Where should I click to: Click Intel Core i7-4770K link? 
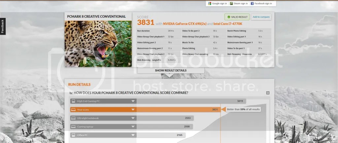[x=228, y=24]
